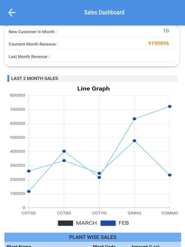Click the COTYN axis label
Image resolution: width=185 pixels, height=247 pixels.
pyautogui.click(x=99, y=213)
